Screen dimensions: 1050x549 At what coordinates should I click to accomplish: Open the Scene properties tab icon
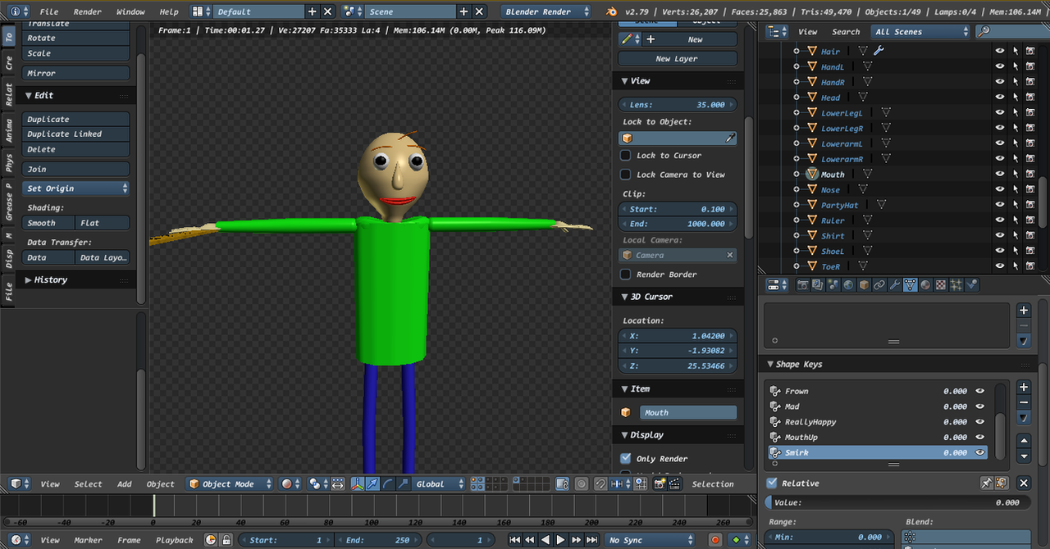[833, 285]
